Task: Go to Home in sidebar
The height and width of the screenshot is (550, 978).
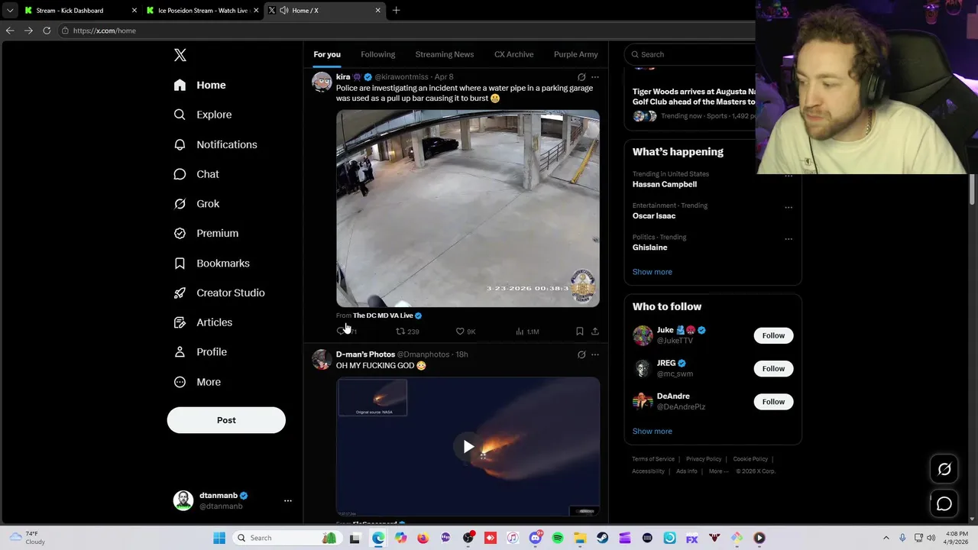Action: (200, 85)
